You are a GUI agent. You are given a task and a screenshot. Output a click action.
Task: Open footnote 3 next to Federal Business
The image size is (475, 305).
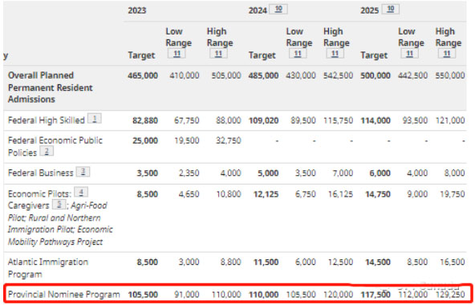pyautogui.click(x=83, y=172)
